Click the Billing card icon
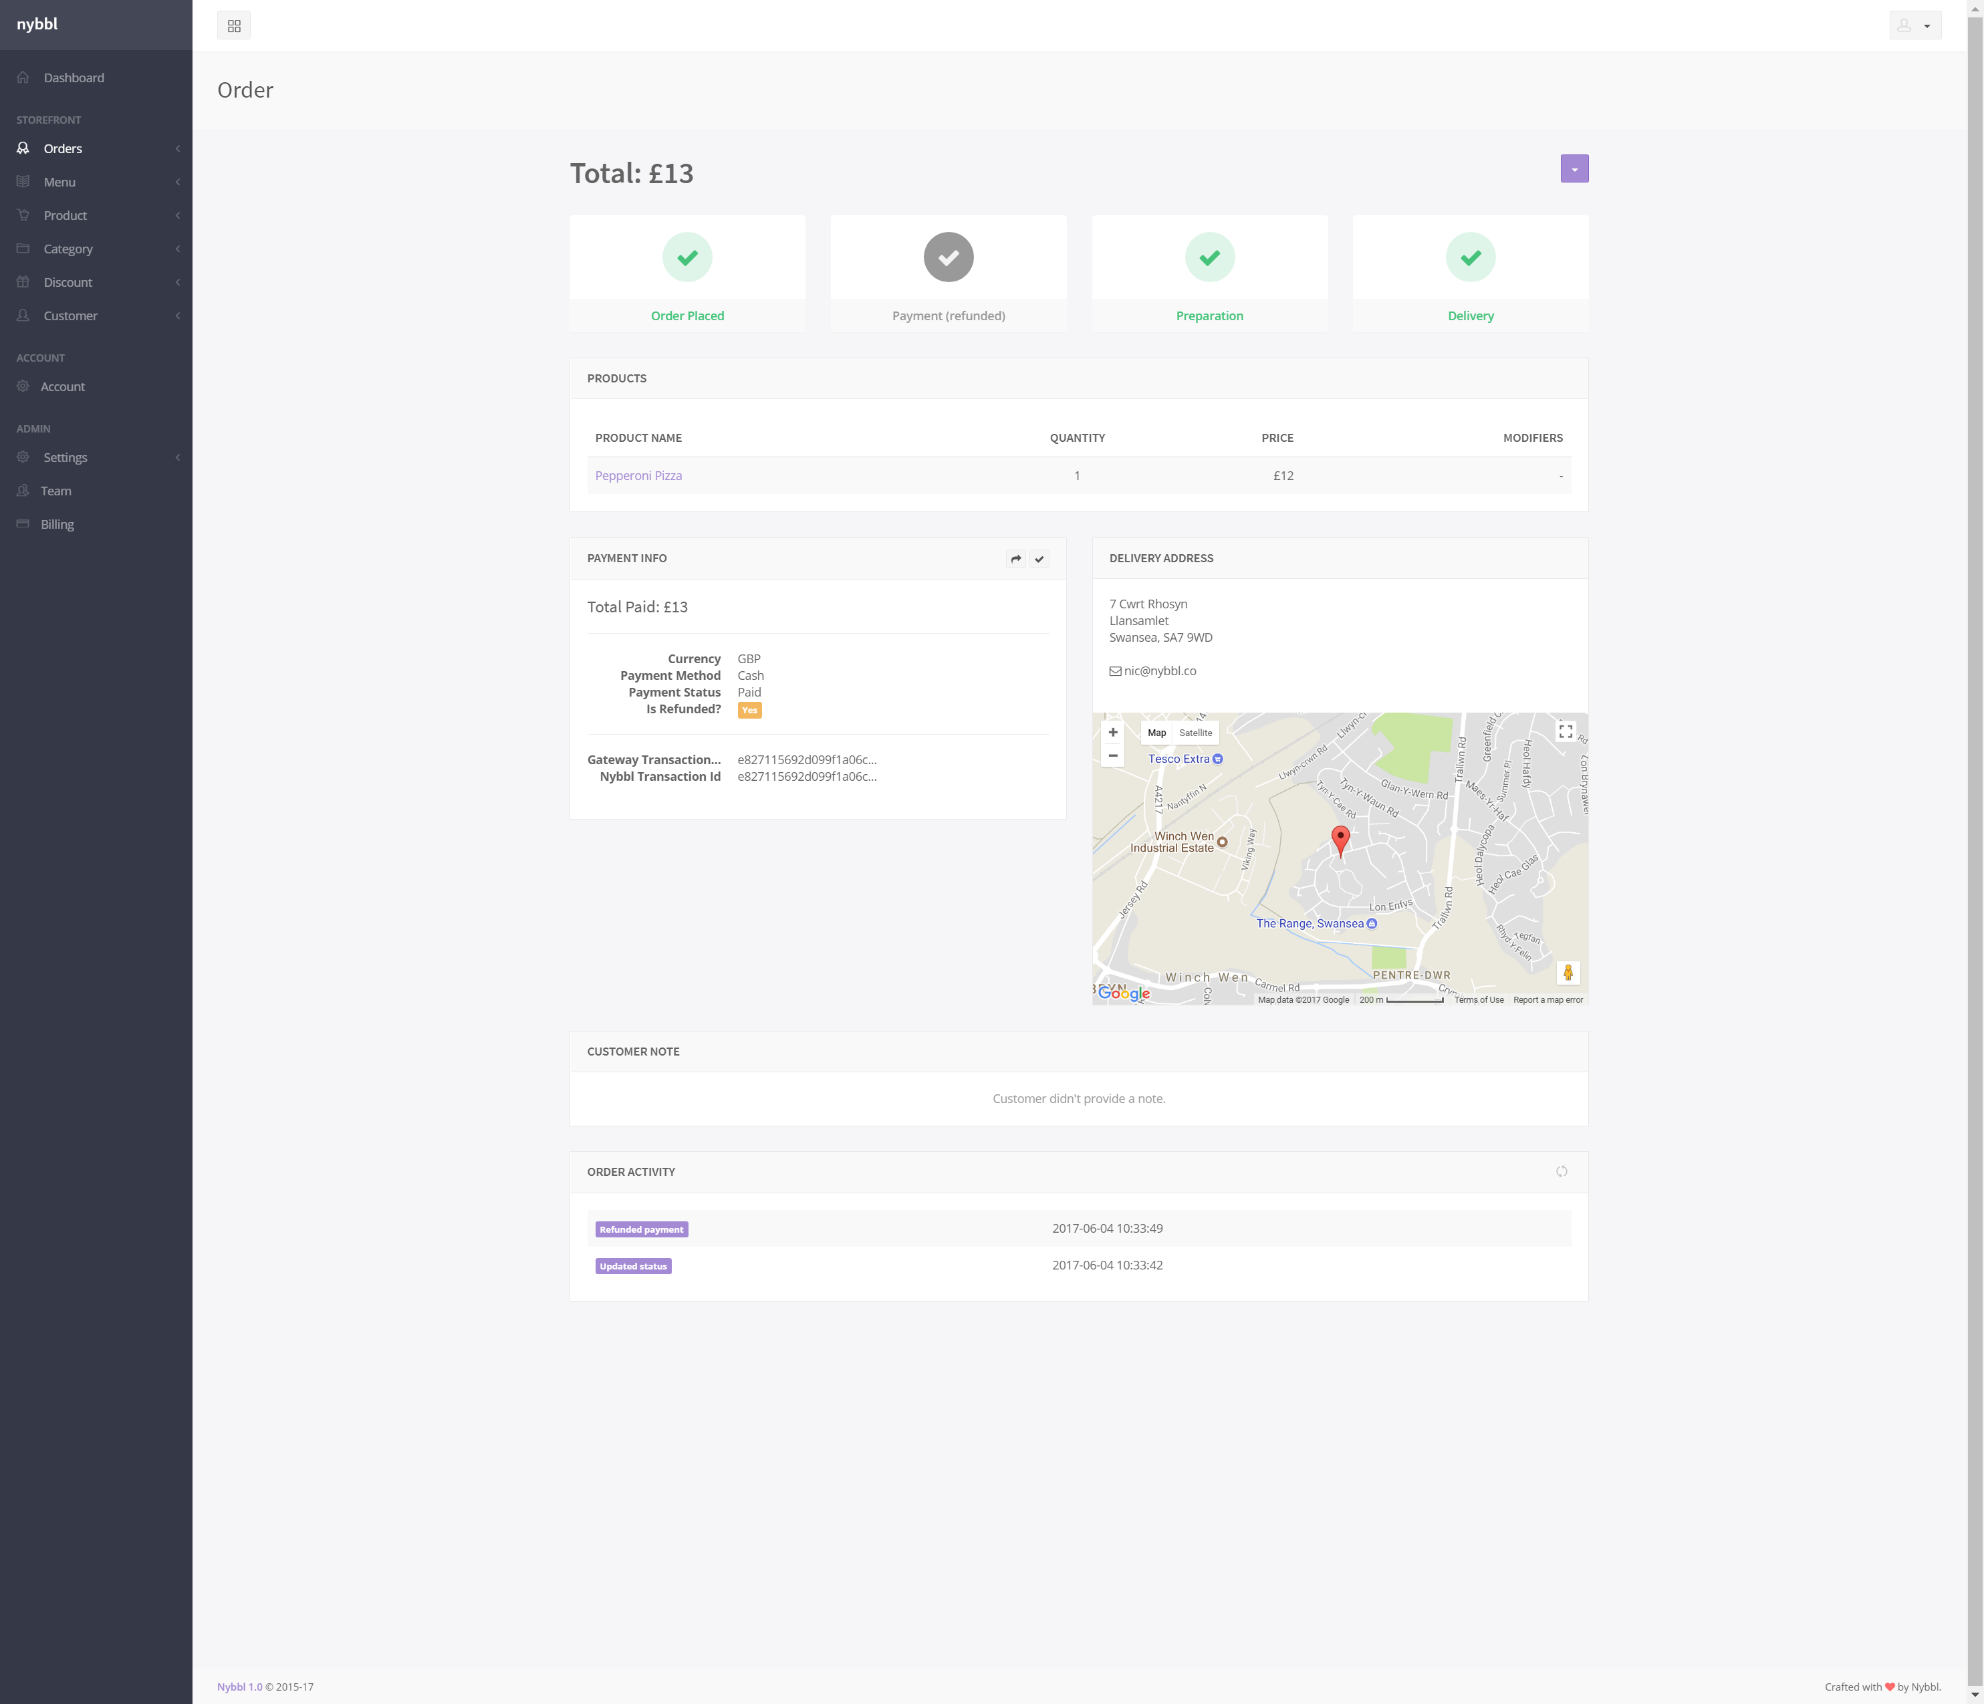The width and height of the screenshot is (1984, 1704). [x=23, y=525]
